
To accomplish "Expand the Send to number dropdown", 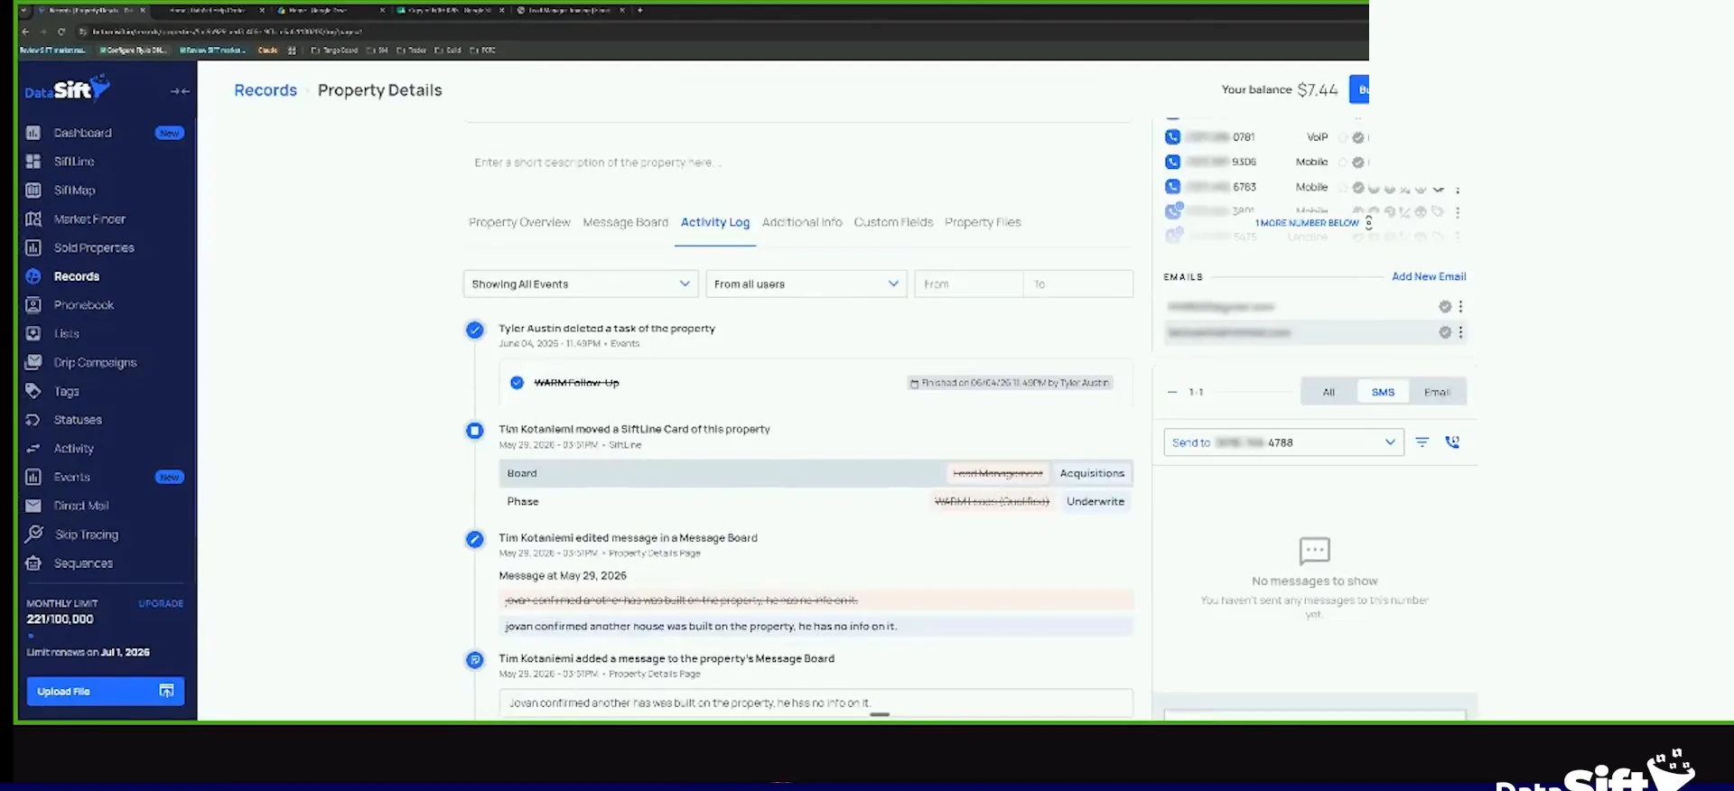I will click(1283, 442).
